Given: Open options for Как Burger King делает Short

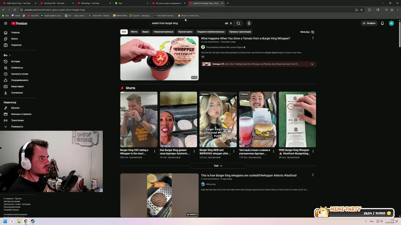Looking at the screenshot, I should tap(194, 151).
